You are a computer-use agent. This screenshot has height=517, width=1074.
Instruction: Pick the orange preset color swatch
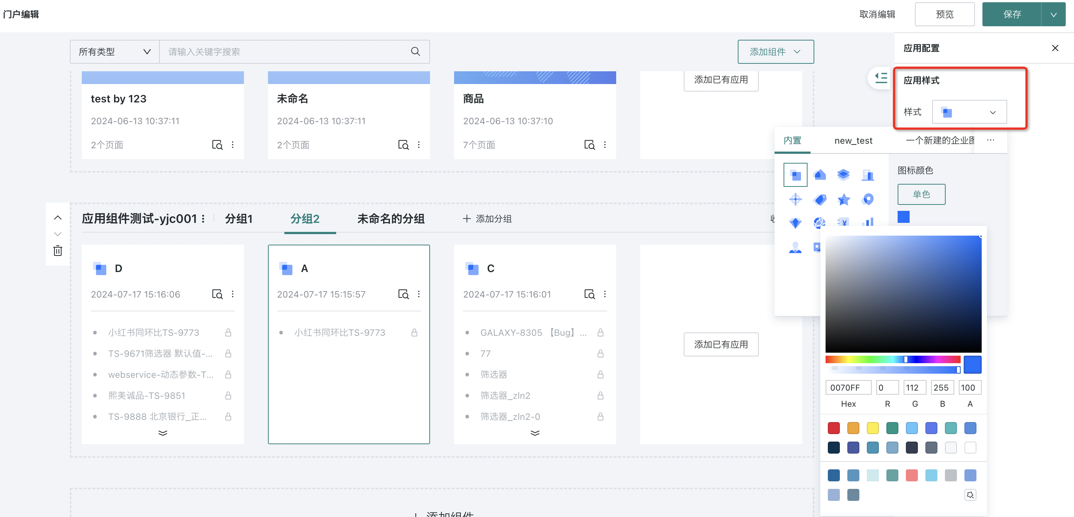click(853, 428)
